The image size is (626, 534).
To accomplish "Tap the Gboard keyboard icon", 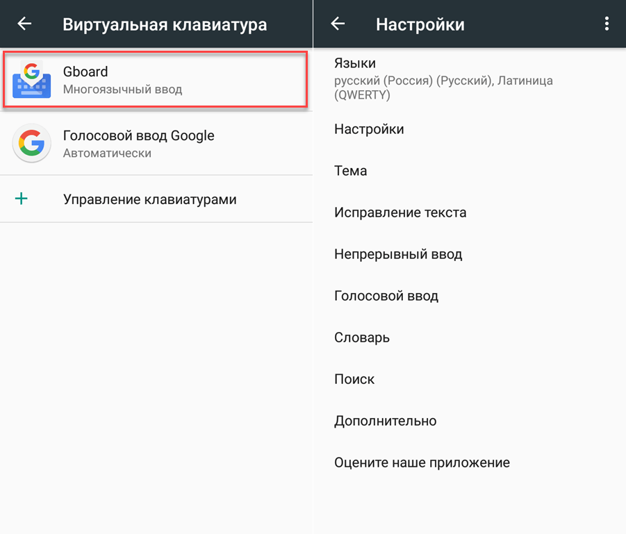I will pyautogui.click(x=31, y=79).
